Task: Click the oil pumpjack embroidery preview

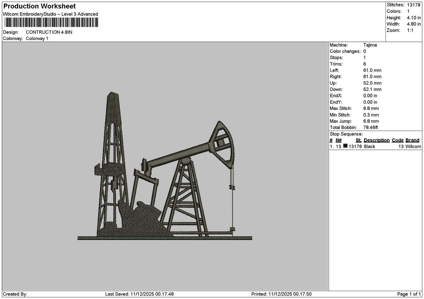Action: click(x=165, y=166)
